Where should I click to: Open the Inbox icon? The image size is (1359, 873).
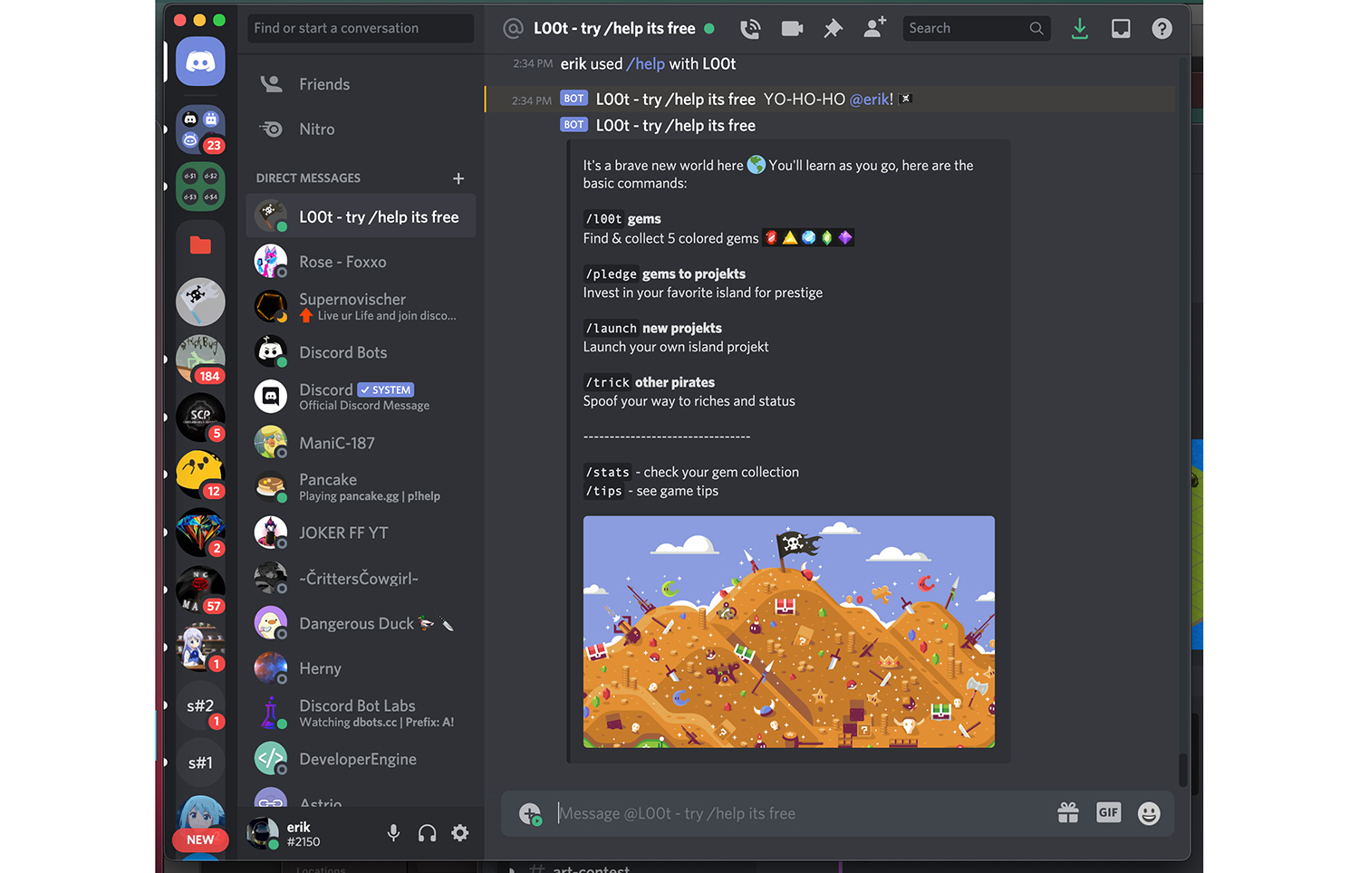click(x=1121, y=29)
